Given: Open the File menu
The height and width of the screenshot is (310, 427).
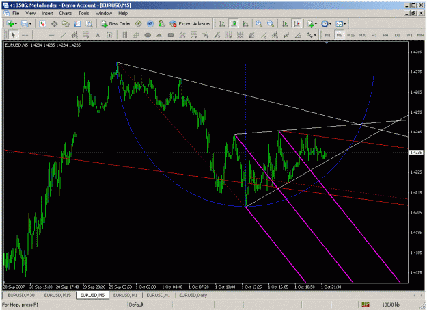Looking at the screenshot, I should pyautogui.click(x=16, y=13).
